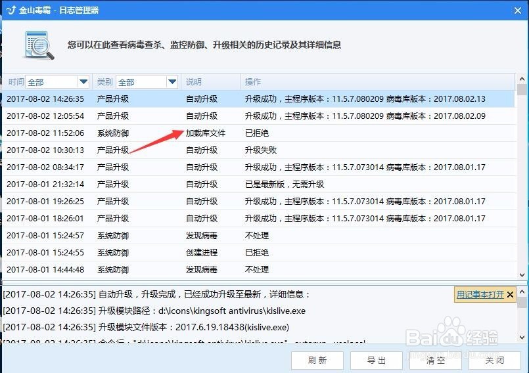The height and width of the screenshot is (373, 529).
Task: Click 系统防御 category in the 14:44:48 row
Action: tap(113, 269)
